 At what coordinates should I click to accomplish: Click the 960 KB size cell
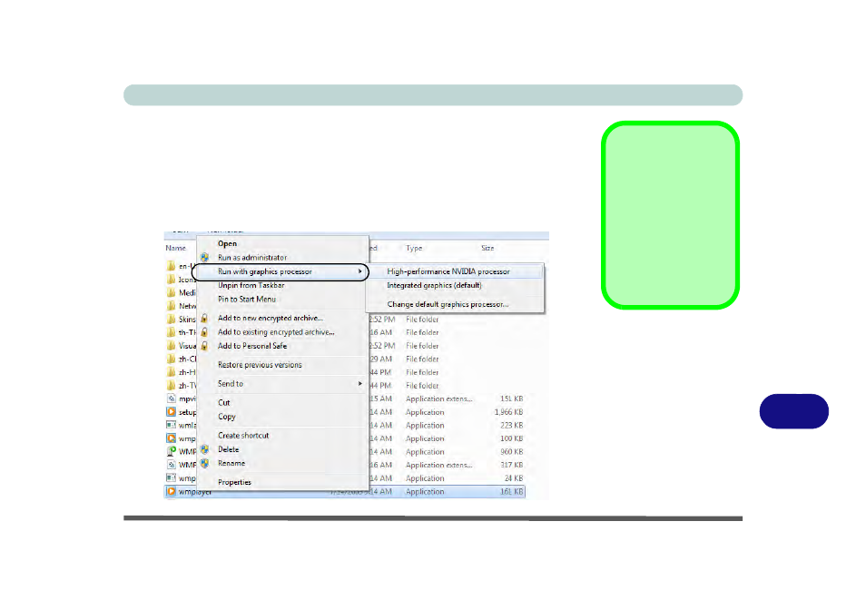[511, 451]
